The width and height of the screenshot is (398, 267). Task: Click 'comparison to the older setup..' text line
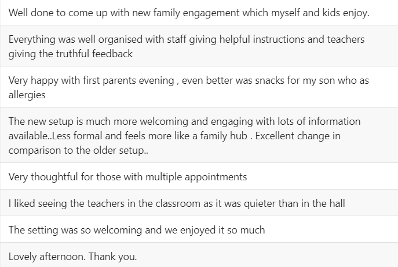tap(78, 150)
